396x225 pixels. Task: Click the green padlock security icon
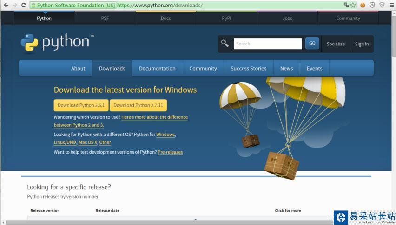pos(33,5)
